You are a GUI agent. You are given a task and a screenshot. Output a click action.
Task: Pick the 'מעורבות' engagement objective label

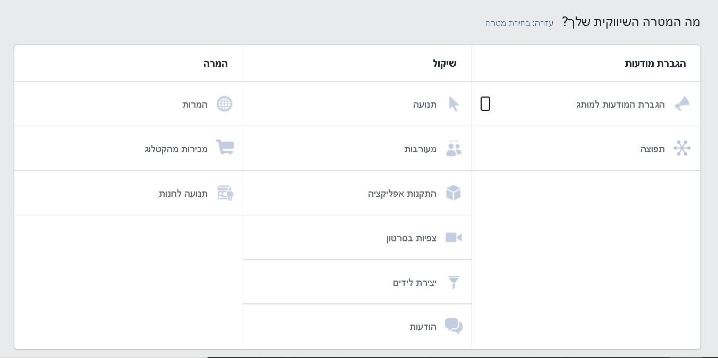(421, 149)
